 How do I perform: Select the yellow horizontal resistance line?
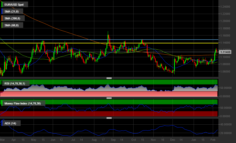click(76, 43)
